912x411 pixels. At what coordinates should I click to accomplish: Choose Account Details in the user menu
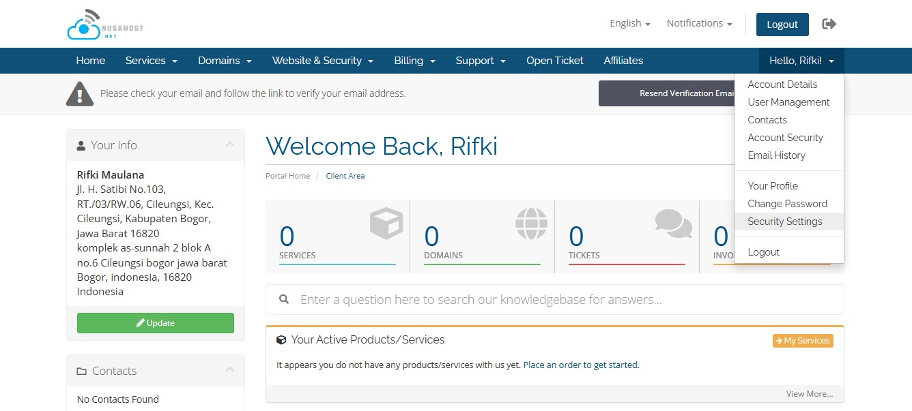782,85
